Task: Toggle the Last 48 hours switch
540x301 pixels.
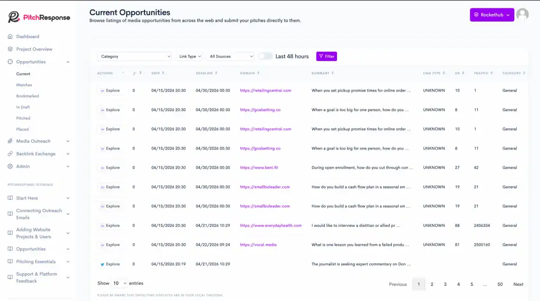Action: (265, 56)
